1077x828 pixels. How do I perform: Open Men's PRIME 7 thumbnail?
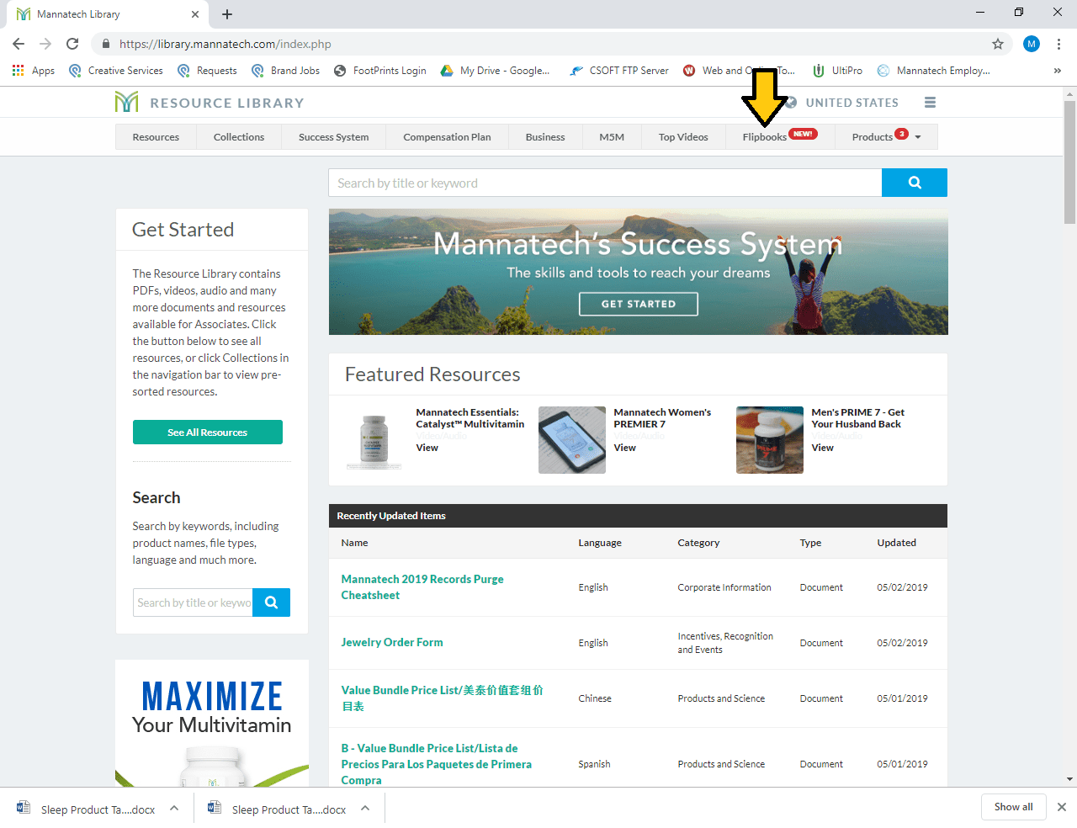coord(770,440)
